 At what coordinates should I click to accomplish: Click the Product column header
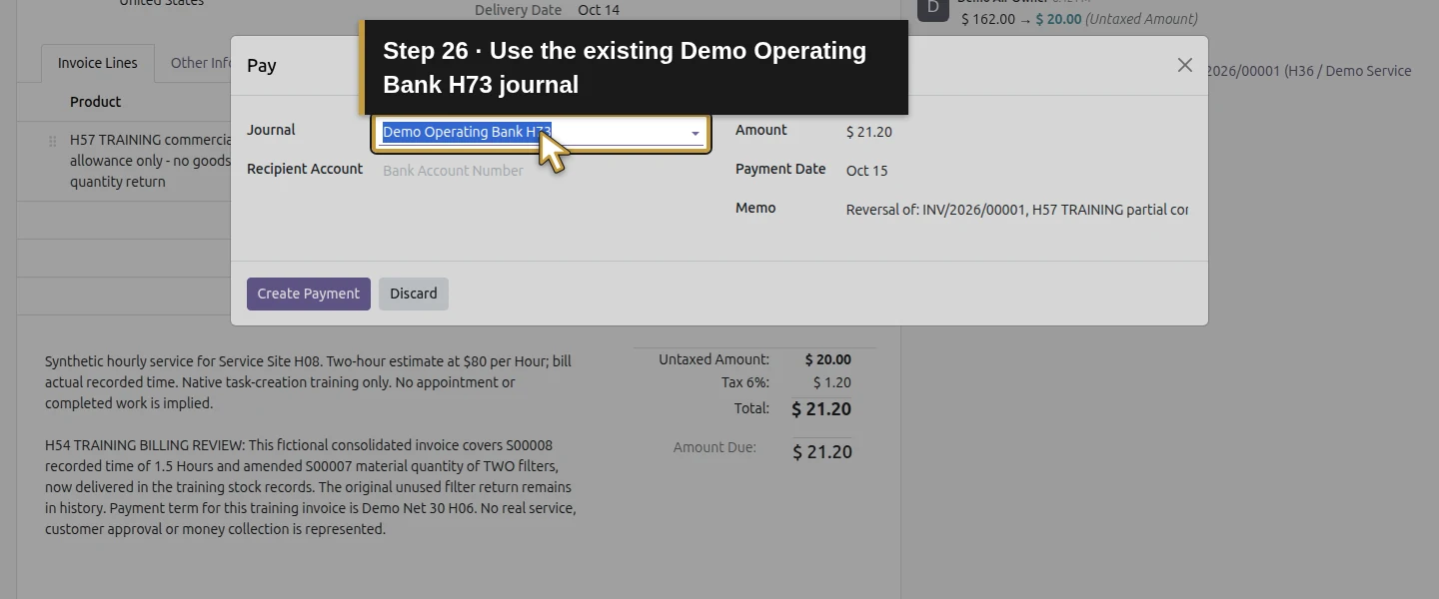tap(96, 102)
